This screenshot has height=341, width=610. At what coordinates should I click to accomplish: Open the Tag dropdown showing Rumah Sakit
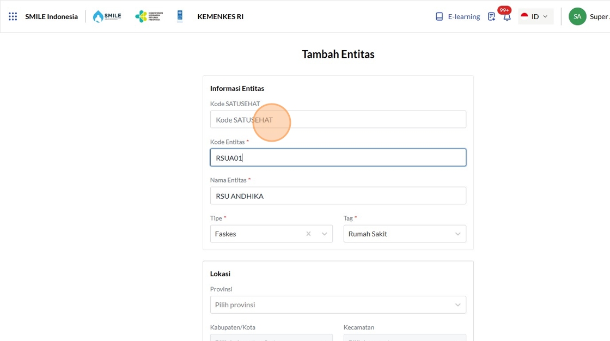tap(405, 234)
